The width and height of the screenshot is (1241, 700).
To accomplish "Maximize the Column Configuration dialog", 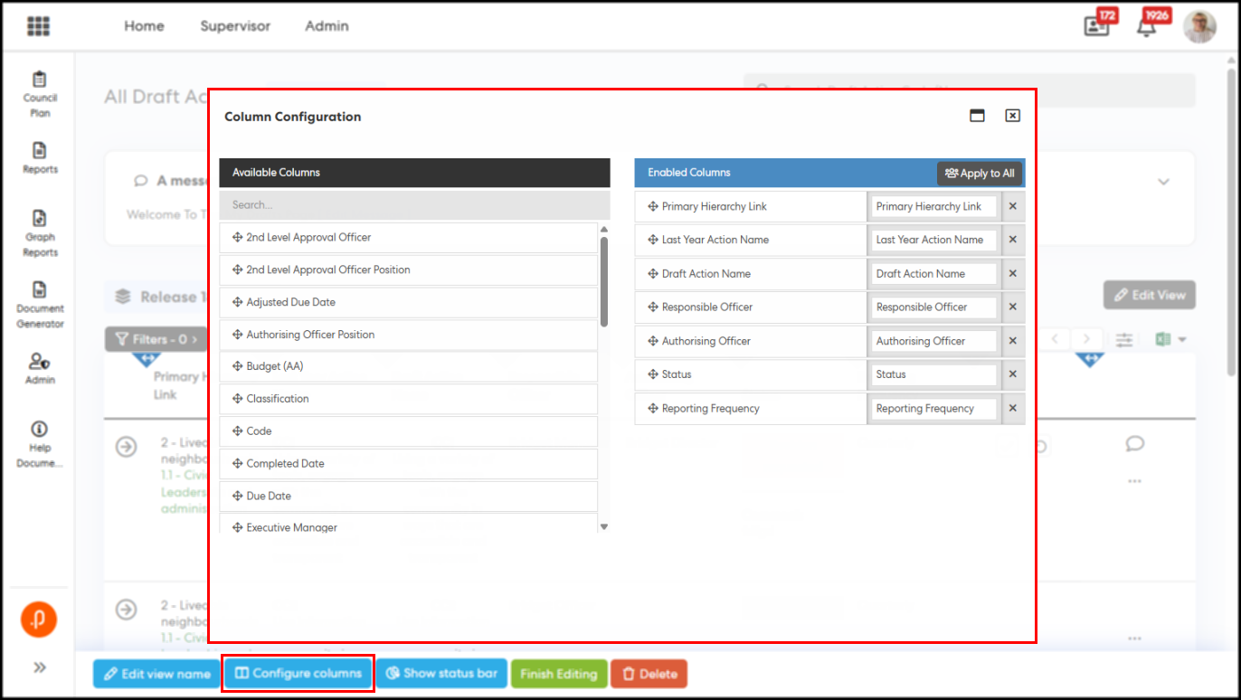I will point(977,116).
